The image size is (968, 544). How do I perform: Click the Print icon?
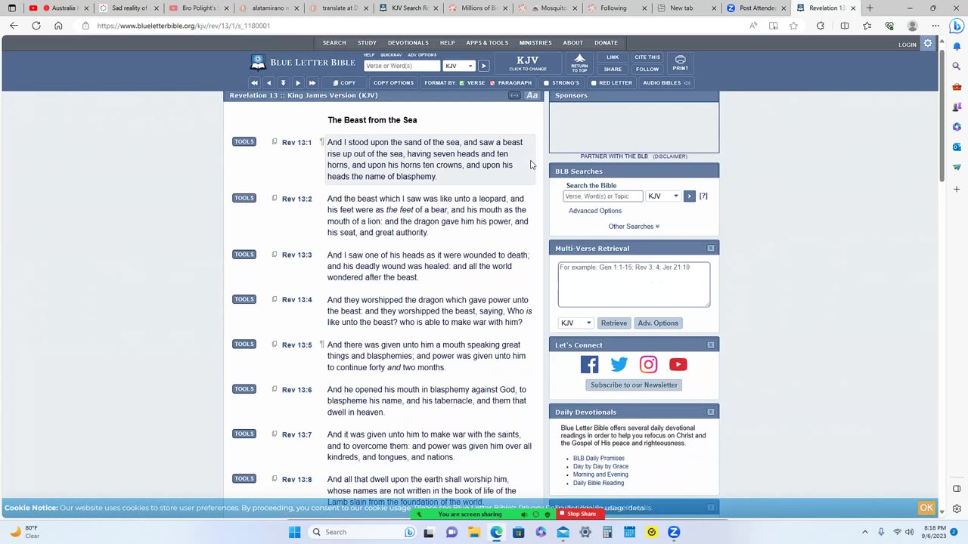coord(680,62)
